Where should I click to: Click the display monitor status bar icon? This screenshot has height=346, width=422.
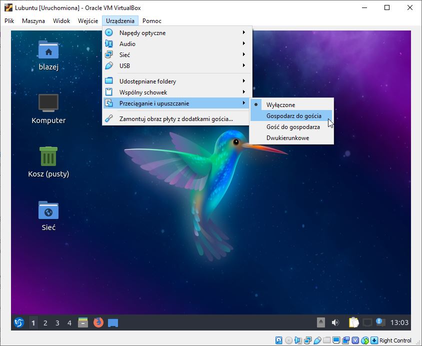point(336,340)
